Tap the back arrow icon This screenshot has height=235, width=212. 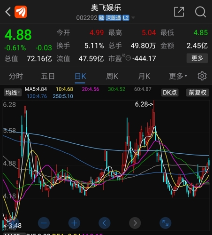pyautogui.click(x=8, y=12)
